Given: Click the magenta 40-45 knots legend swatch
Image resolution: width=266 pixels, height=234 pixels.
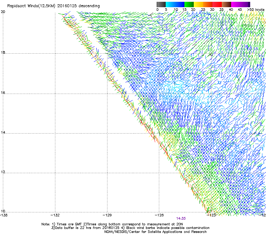Looking at the screenshot, I should [236, 4].
